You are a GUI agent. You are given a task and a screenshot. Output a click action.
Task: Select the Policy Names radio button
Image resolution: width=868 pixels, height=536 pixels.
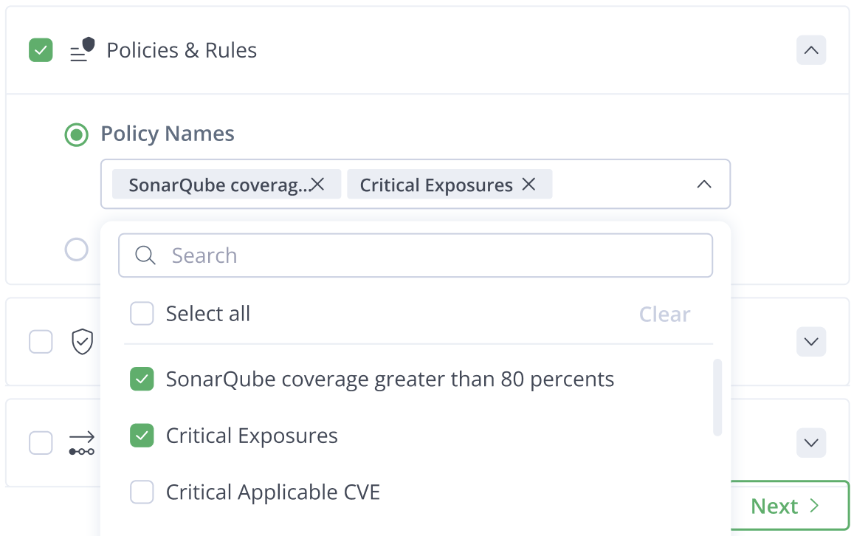[x=77, y=134]
